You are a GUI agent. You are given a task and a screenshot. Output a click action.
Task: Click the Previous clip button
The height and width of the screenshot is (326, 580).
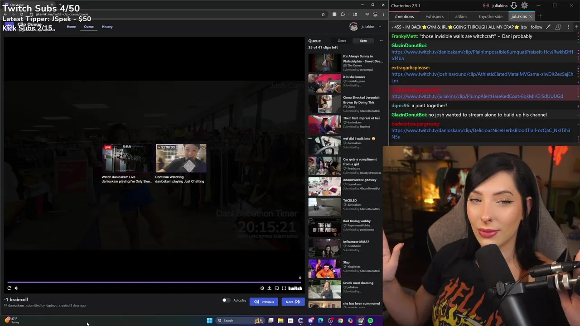click(264, 302)
